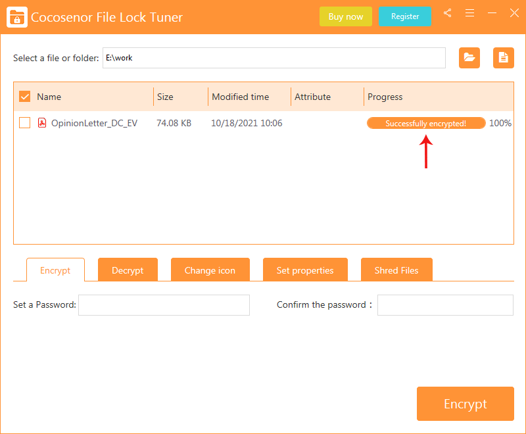Check the OpinionLetter_DC_EV row checkbox
Screen dimensions: 526x434
coord(24,123)
